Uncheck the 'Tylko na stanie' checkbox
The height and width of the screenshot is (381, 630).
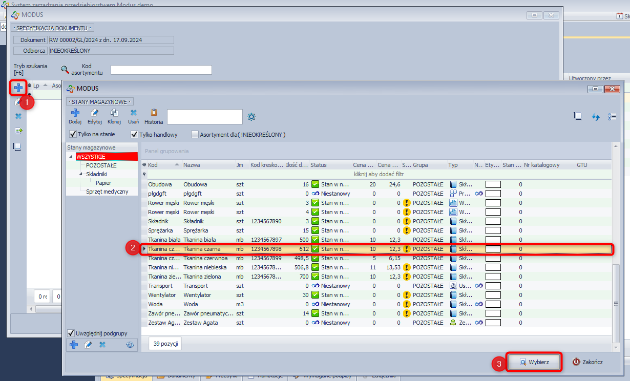coord(72,135)
